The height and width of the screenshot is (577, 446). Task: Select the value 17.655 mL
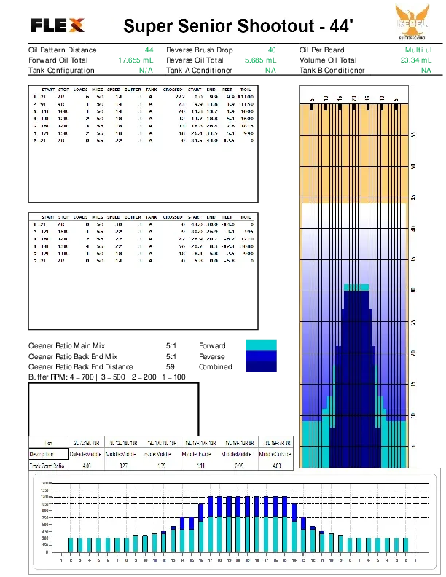coord(136,60)
